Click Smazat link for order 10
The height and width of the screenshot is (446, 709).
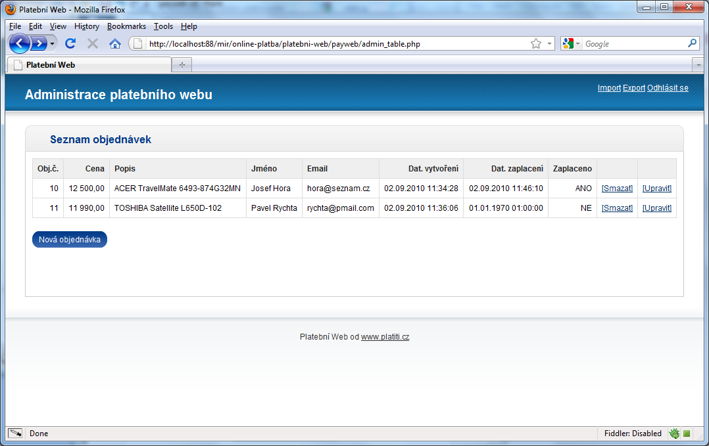click(617, 189)
